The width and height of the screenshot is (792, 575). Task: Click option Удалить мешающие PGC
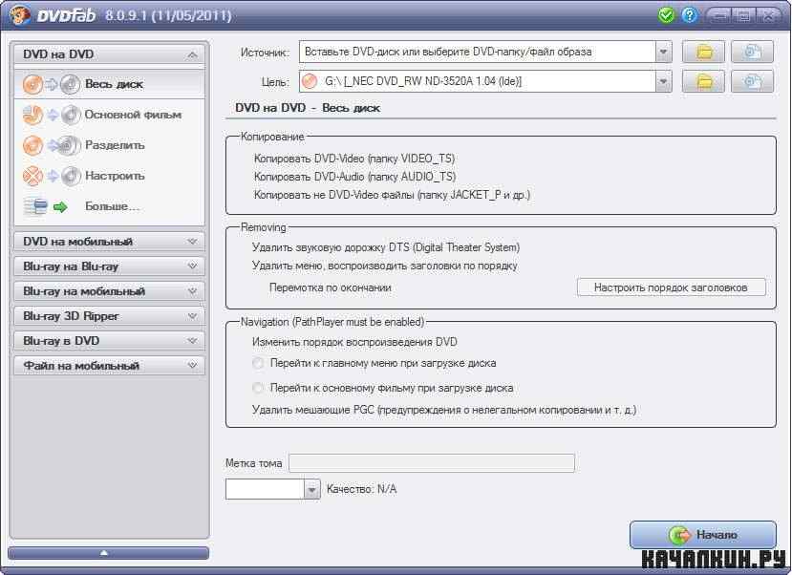pyautogui.click(x=444, y=410)
